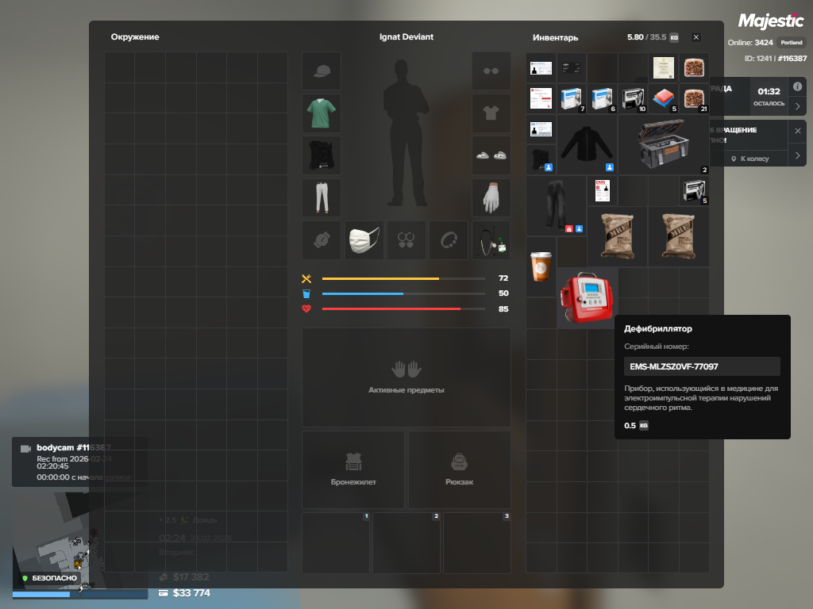
Task: Select the dark jeans with lock badge
Action: click(557, 205)
